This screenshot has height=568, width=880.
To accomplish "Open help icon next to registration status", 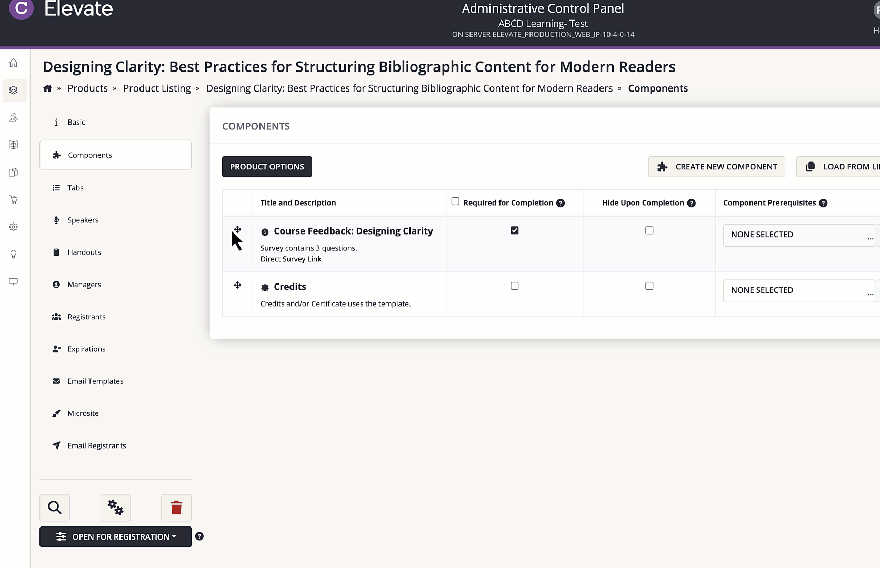I will (199, 536).
